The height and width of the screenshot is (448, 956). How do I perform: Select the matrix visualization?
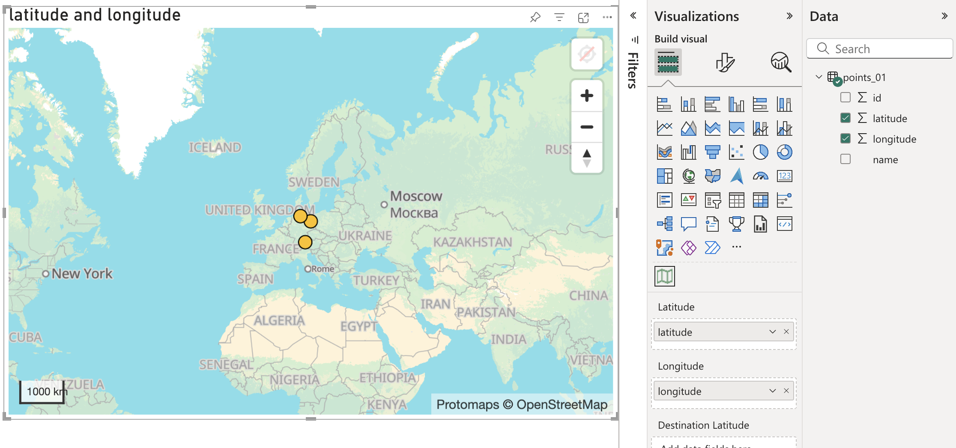[760, 200]
